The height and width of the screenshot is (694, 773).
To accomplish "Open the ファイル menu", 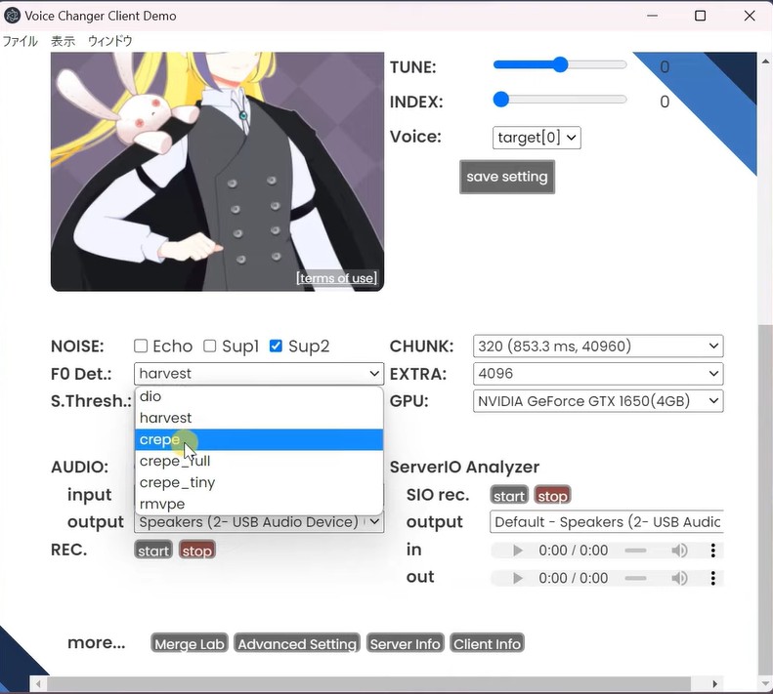I will [x=20, y=41].
